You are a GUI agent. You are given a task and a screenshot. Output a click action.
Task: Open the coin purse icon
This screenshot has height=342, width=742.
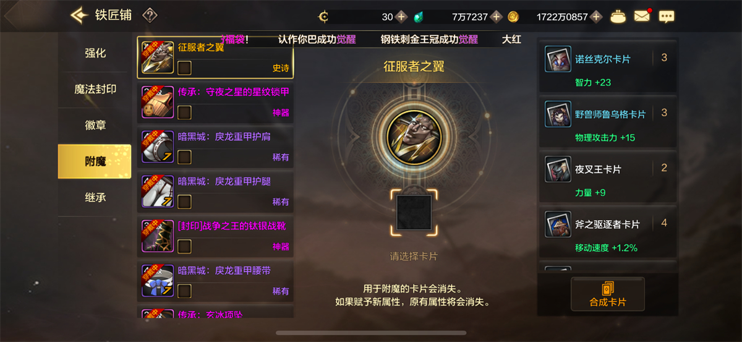[617, 17]
